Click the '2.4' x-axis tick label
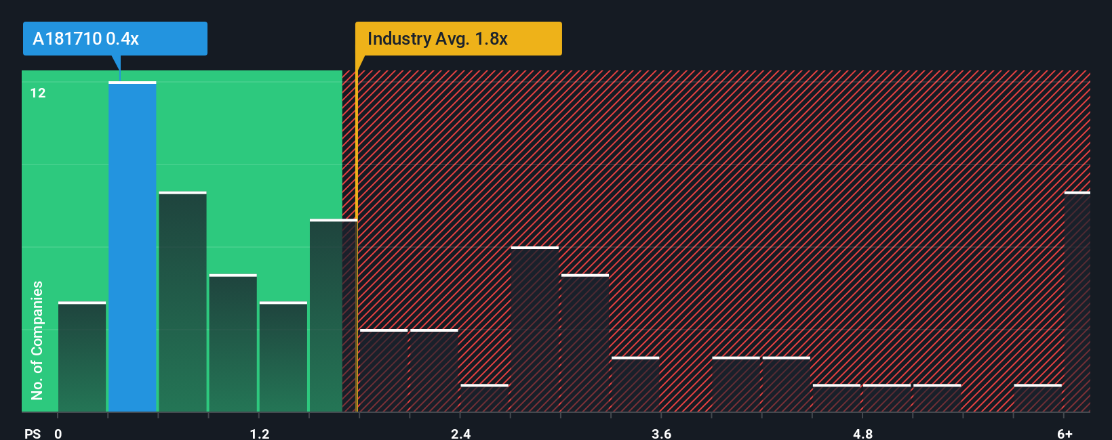 pos(461,433)
